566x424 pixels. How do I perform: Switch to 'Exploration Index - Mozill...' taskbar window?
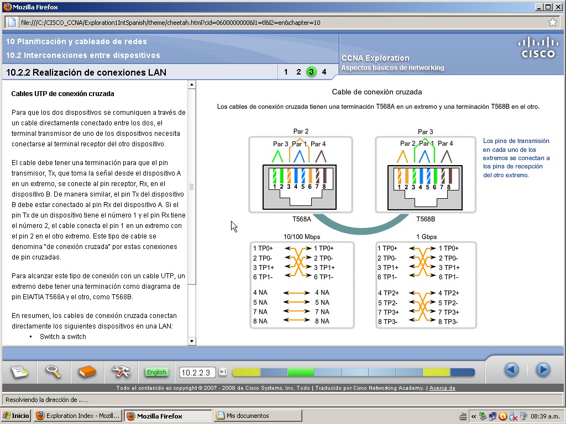tap(77, 416)
